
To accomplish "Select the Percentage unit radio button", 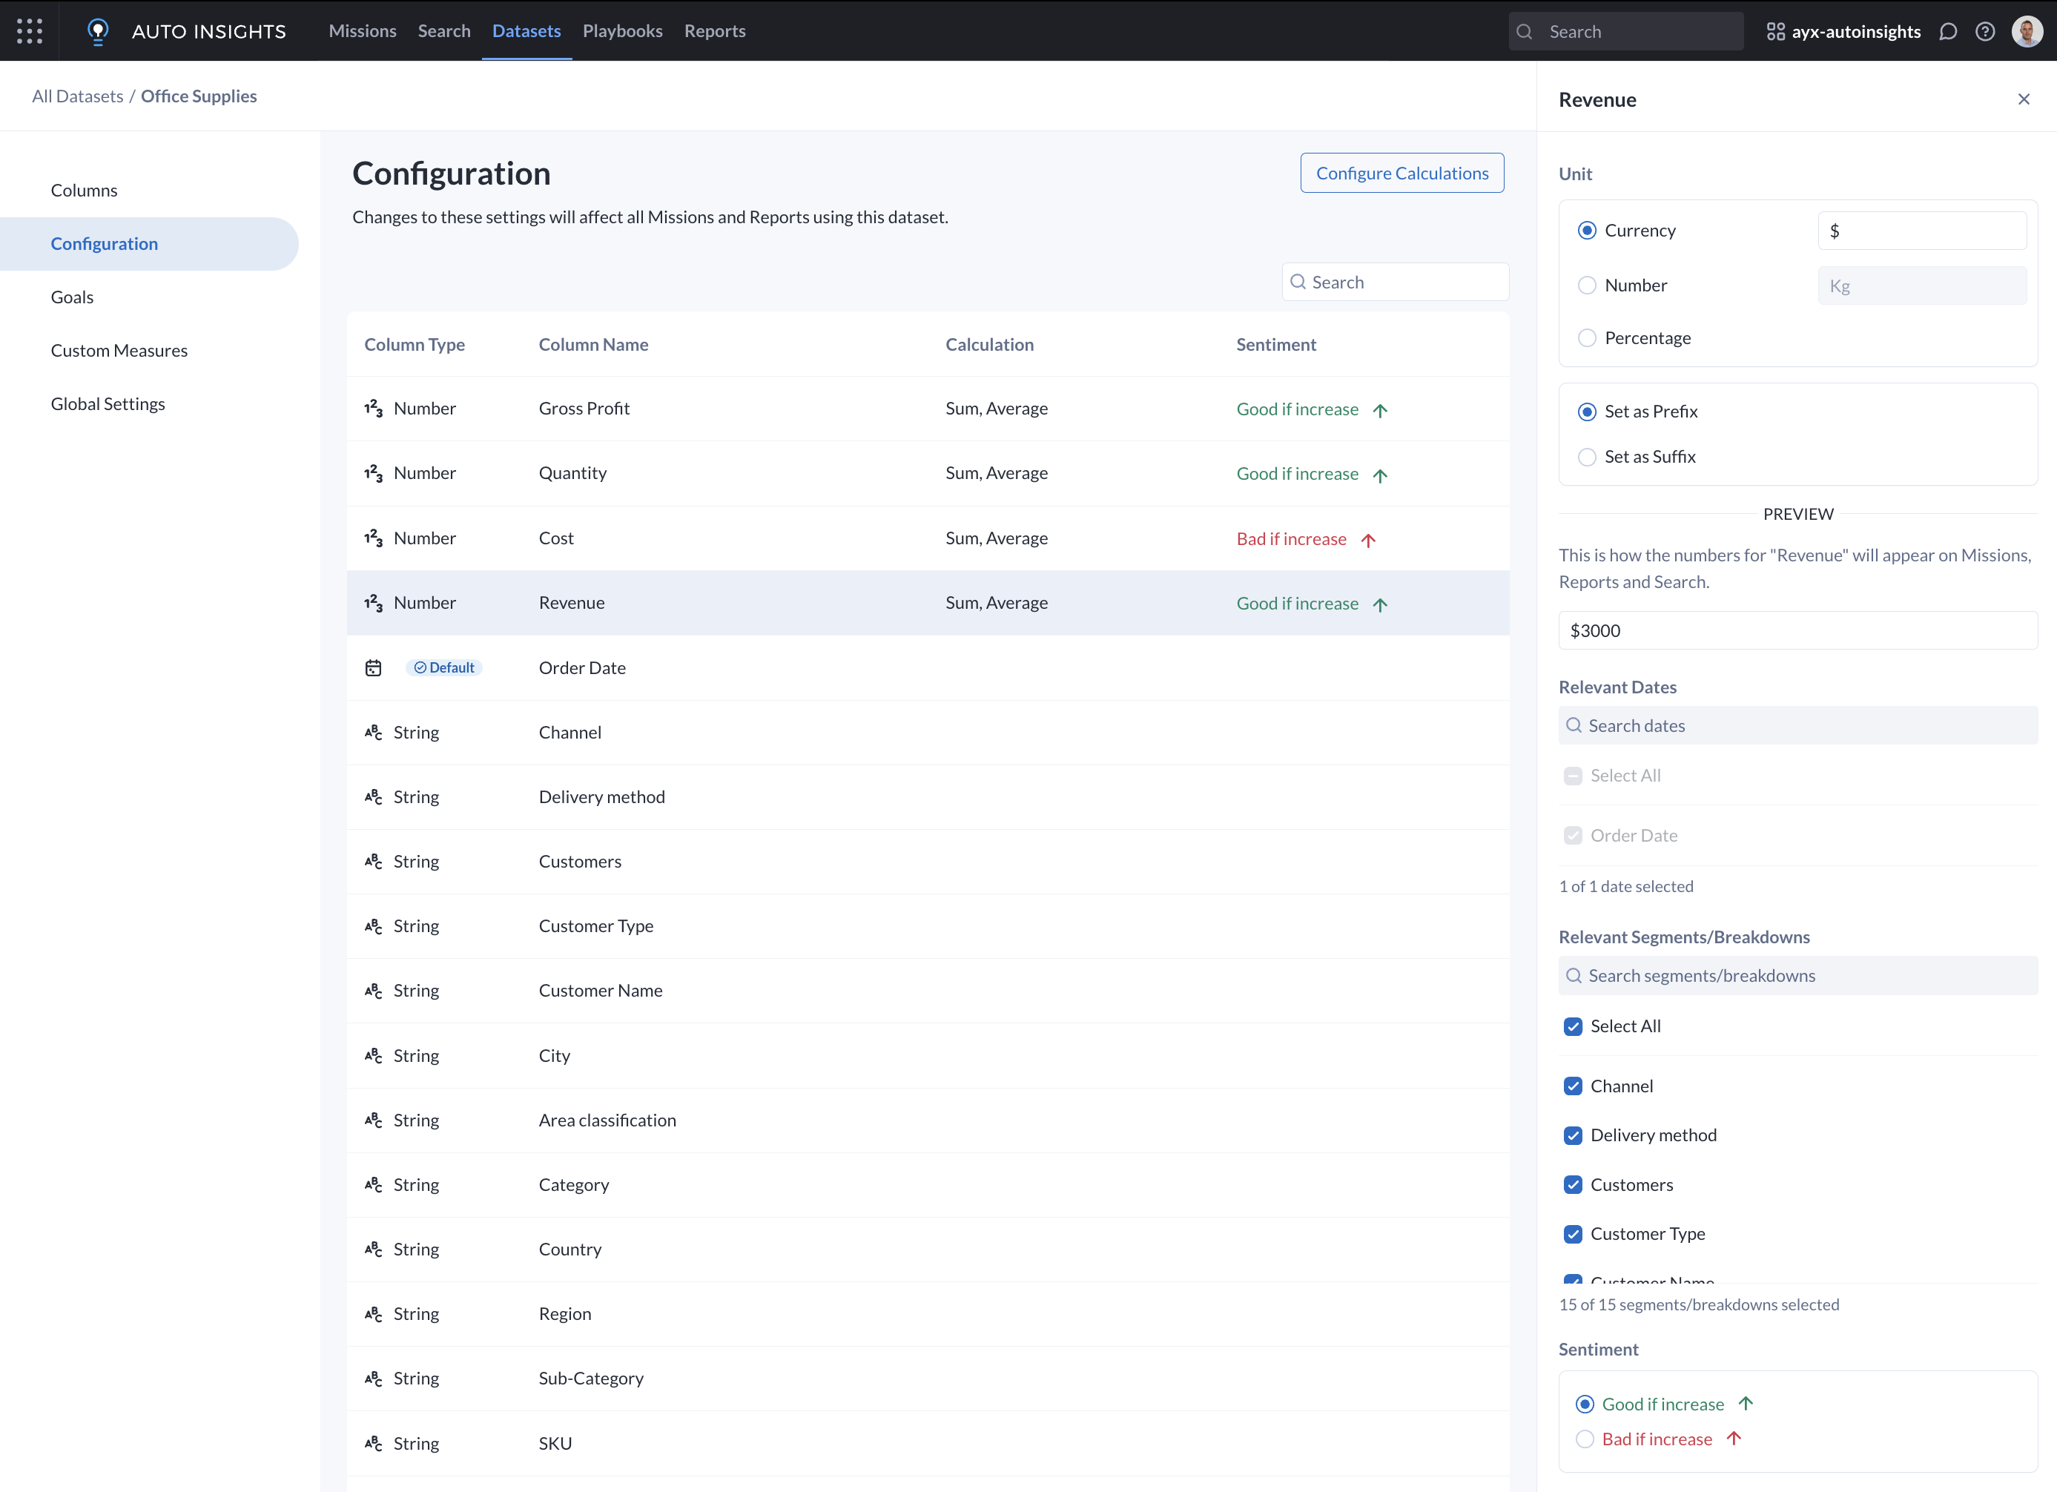I will (1586, 338).
